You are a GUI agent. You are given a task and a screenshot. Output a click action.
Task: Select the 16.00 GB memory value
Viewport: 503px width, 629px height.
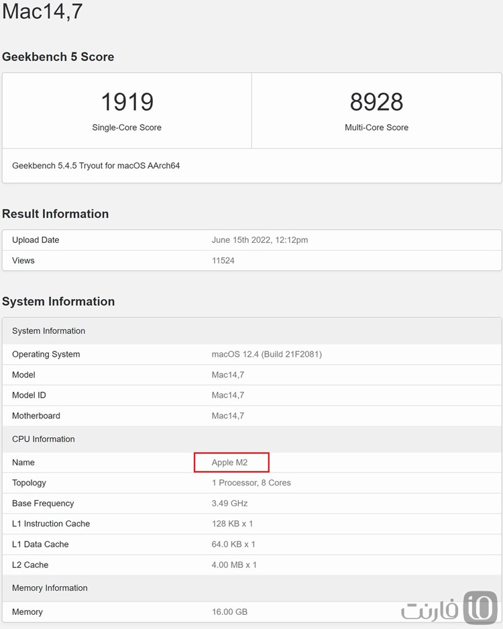[229, 612]
